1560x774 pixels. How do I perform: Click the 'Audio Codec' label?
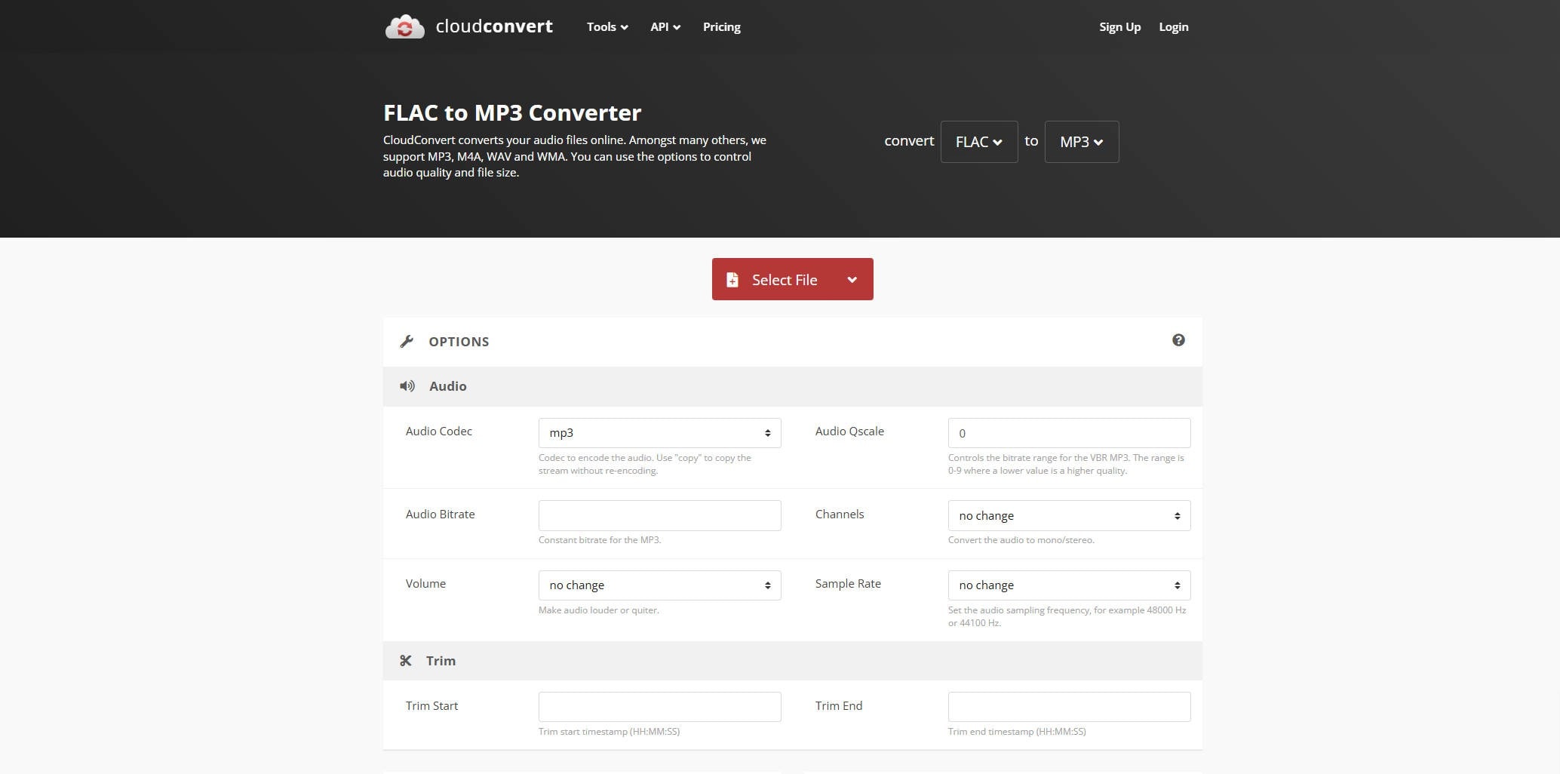point(439,432)
